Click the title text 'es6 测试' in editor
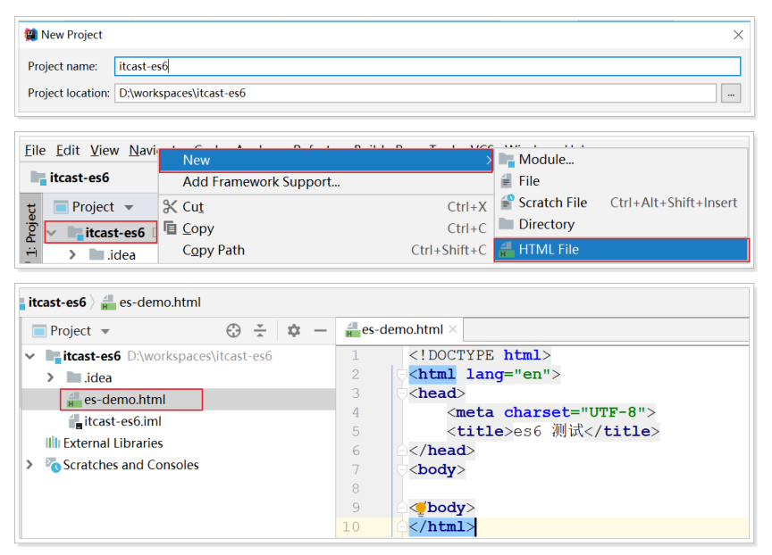The width and height of the screenshot is (772, 555). click(x=548, y=431)
